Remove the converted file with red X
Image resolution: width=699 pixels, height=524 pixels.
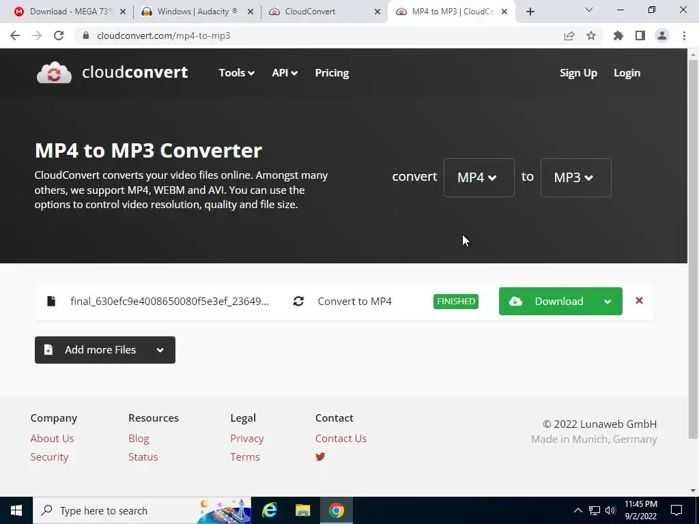pos(639,301)
